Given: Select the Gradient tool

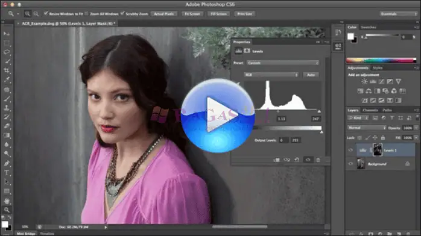Looking at the screenshot, I should click(x=7, y=135).
